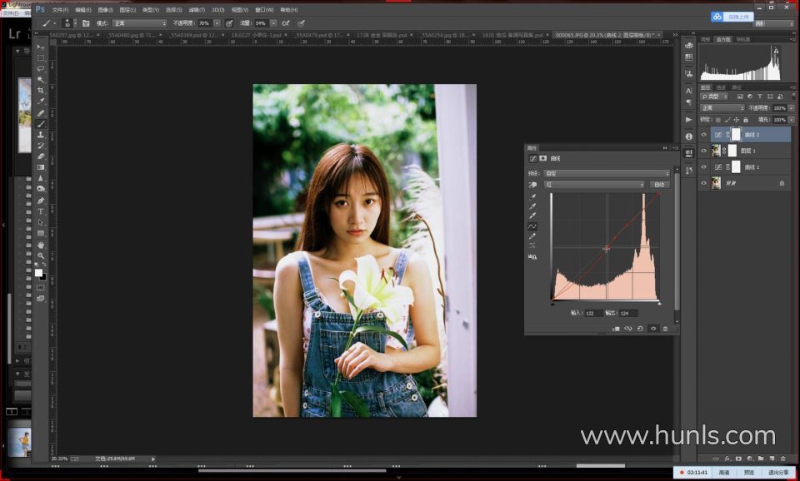Image resolution: width=800 pixels, height=481 pixels.
Task: Pick the white point eyedropper in Curves
Action: (x=532, y=216)
